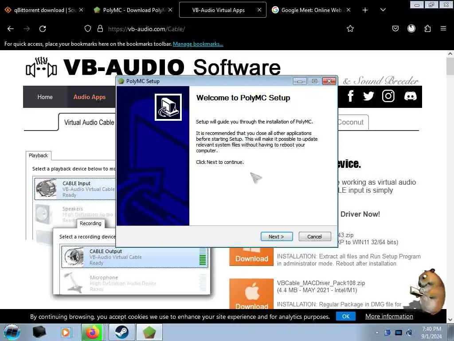
Task: Open the tracking protection shield icon
Action: (x=87, y=28)
